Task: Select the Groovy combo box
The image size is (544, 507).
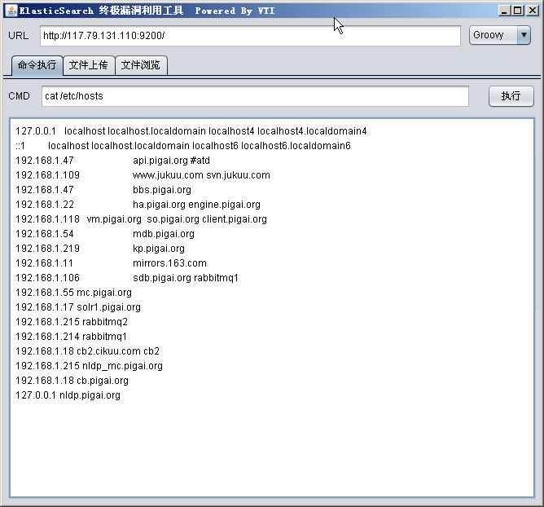Action: (x=499, y=35)
